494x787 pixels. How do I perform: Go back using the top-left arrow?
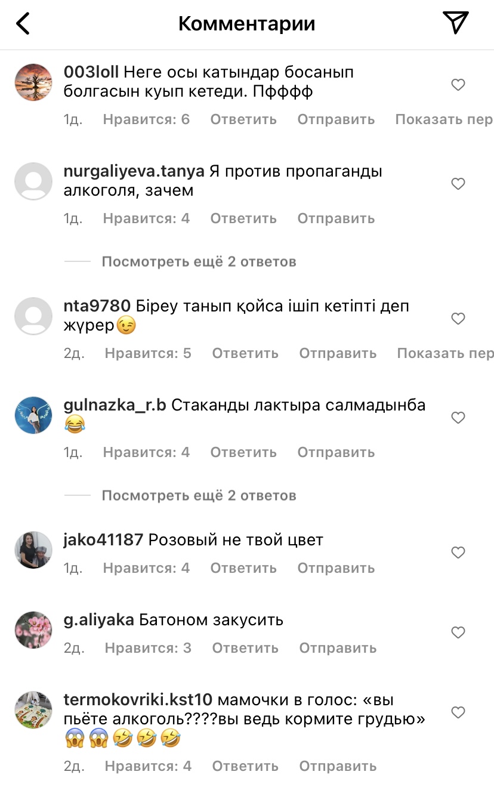(23, 24)
